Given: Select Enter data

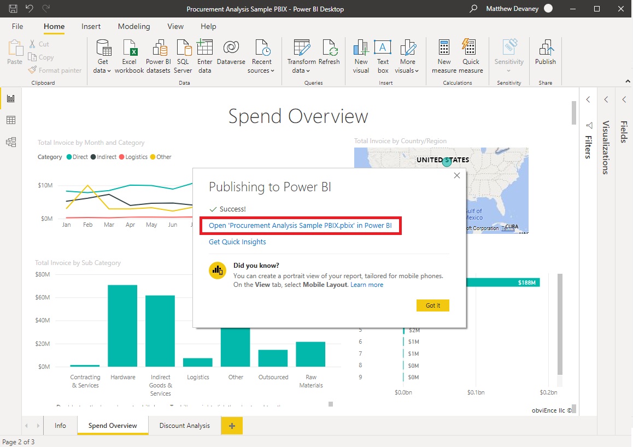Looking at the screenshot, I should click(204, 55).
